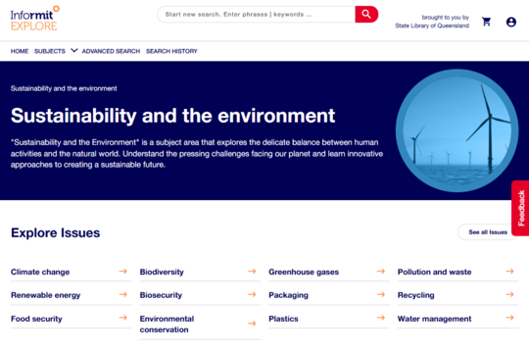Expand the Subjects dropdown chevron

(74, 51)
